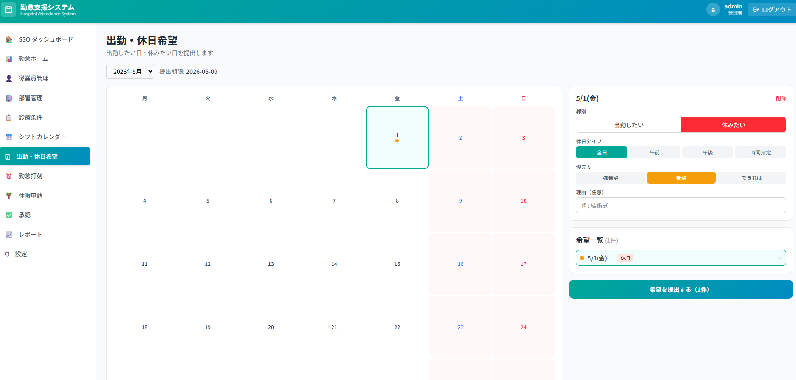This screenshot has height=380, width=796.
Task: Click the 従業員管理 person icon
Action: click(x=9, y=78)
